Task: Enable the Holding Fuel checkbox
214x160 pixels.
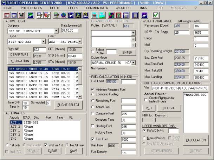Action: click(93, 126)
